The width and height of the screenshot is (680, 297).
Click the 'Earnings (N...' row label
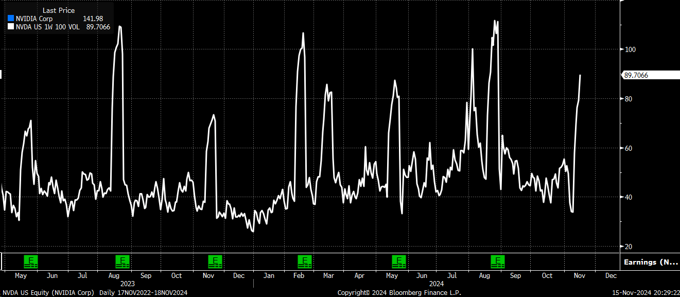click(651, 262)
